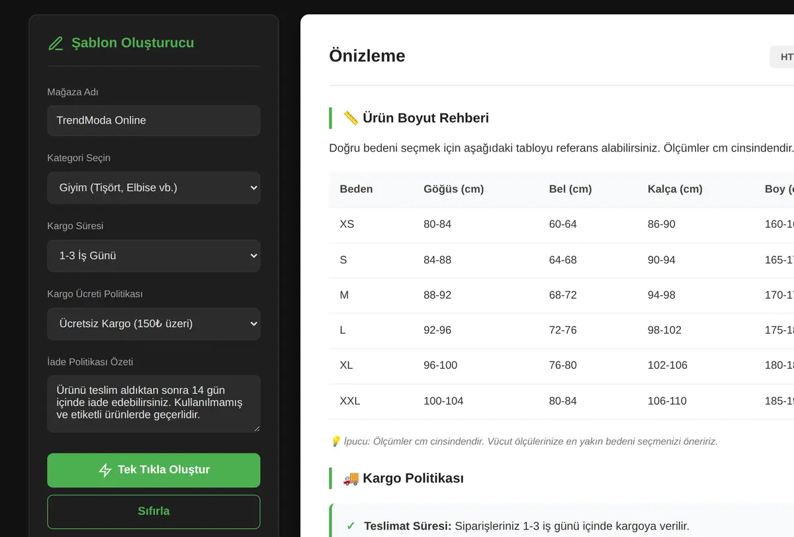Viewport: 794px width, 537px height.
Task: Select the XS size row label
Action: click(x=347, y=224)
